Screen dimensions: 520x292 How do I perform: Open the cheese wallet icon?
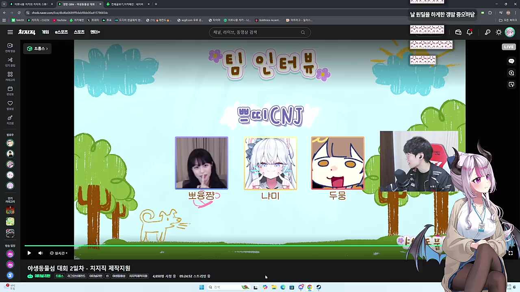click(x=458, y=32)
